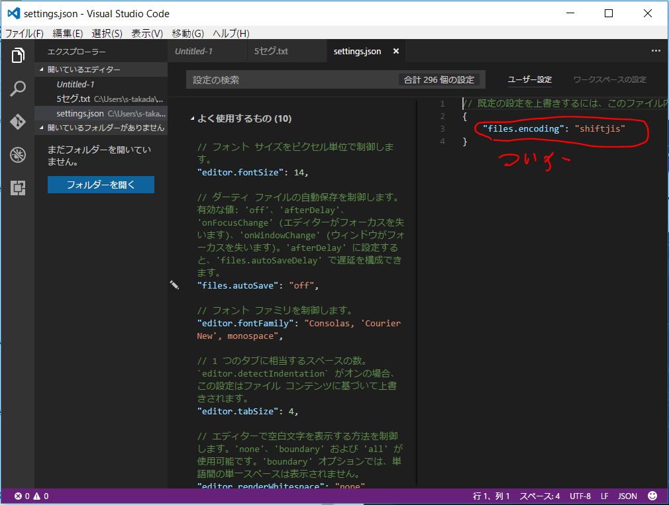Click the "editor.fontSize": 14 default setting

click(x=252, y=172)
